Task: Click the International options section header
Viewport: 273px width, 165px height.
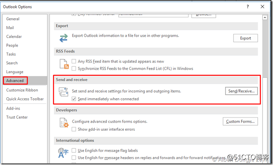Action: click(x=156, y=140)
